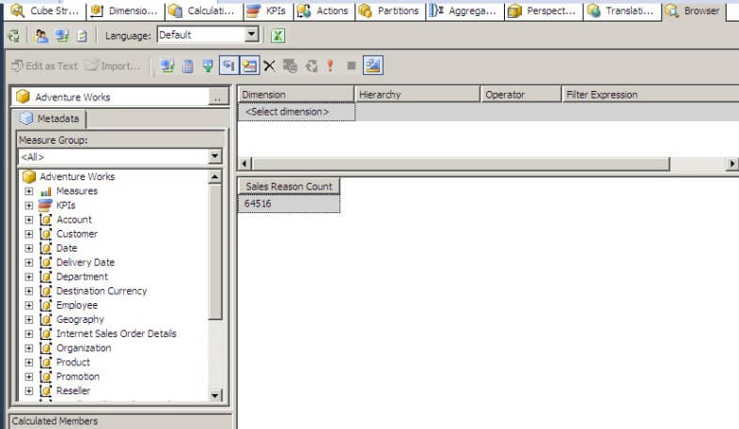Click the Select dimension filter cell
739x429 pixels.
(296, 112)
